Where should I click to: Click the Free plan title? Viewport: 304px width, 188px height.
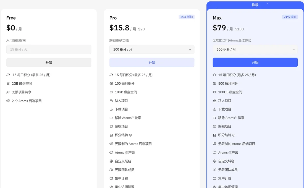click(11, 18)
